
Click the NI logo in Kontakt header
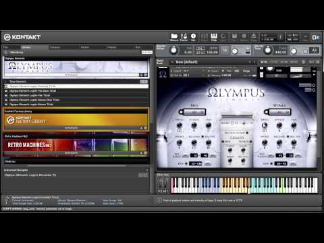[316, 37]
